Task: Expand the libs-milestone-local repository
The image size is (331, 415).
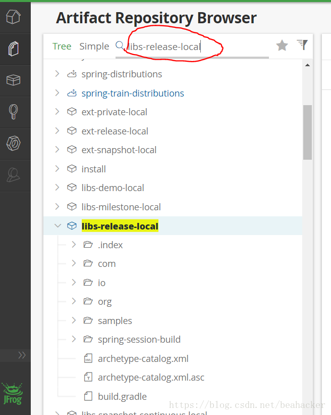Action: 57,206
